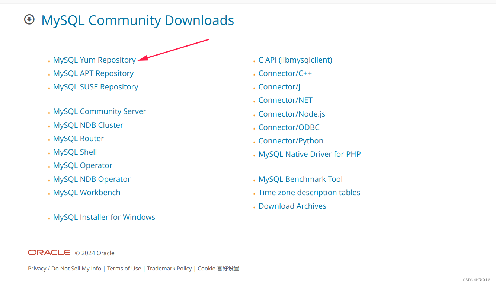Select MySQL Community Server download
496x285 pixels.
click(100, 111)
